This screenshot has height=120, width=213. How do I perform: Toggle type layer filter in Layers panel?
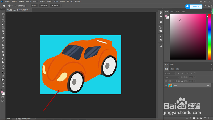click(x=185, y=73)
